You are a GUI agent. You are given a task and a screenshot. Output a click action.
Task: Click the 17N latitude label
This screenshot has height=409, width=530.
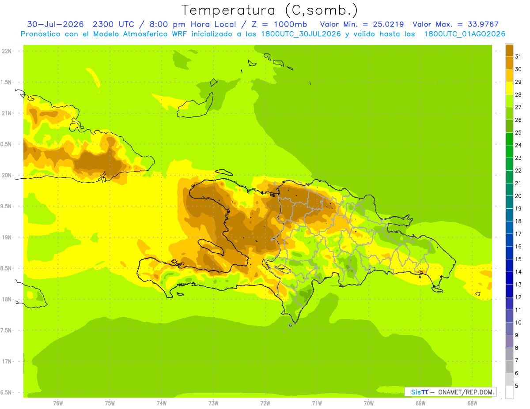tap(7, 361)
